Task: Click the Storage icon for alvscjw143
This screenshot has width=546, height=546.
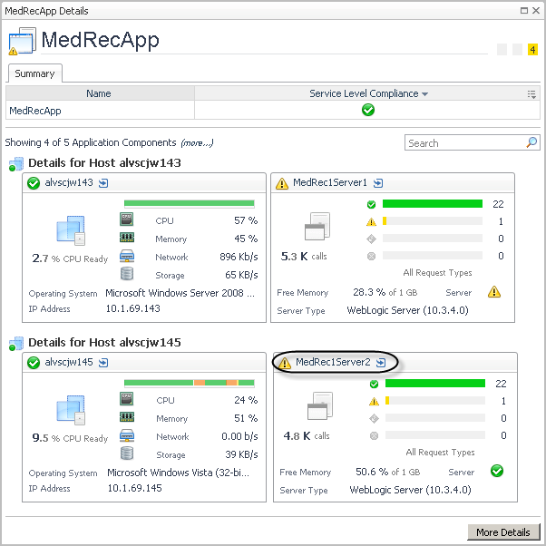Action: coord(127,274)
